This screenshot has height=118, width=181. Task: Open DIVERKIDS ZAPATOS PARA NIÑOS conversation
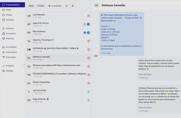(58, 49)
